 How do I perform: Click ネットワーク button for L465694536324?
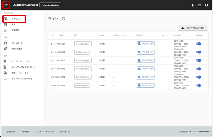tap(146, 44)
